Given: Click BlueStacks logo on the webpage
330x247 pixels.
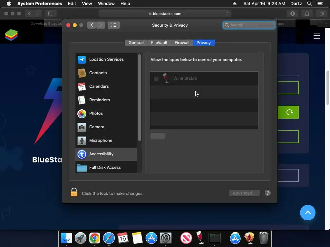Looking at the screenshot, I should tap(11, 35).
